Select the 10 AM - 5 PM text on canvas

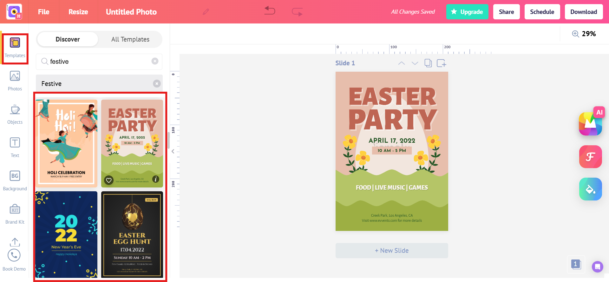pos(392,150)
